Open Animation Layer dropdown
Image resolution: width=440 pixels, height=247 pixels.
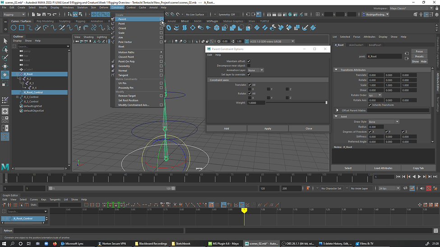255,70
